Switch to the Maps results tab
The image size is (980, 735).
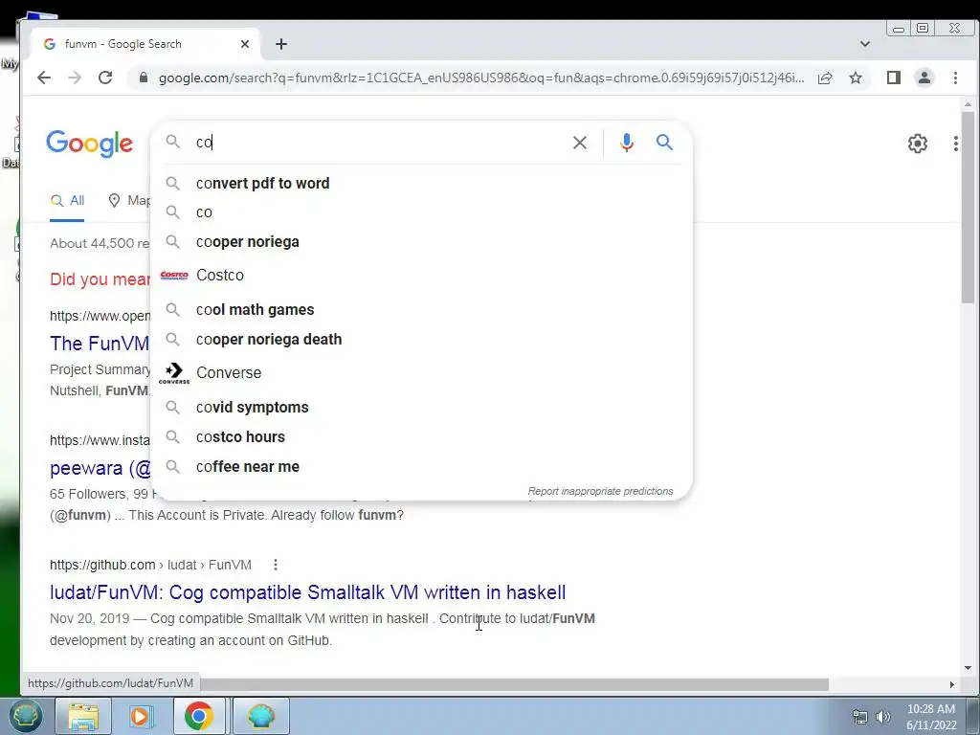click(x=129, y=201)
